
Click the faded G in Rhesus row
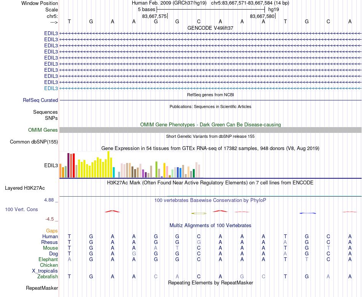tap(199, 242)
